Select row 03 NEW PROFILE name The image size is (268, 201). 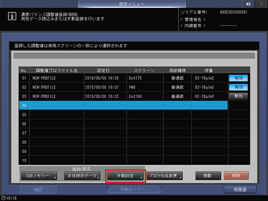44,96
